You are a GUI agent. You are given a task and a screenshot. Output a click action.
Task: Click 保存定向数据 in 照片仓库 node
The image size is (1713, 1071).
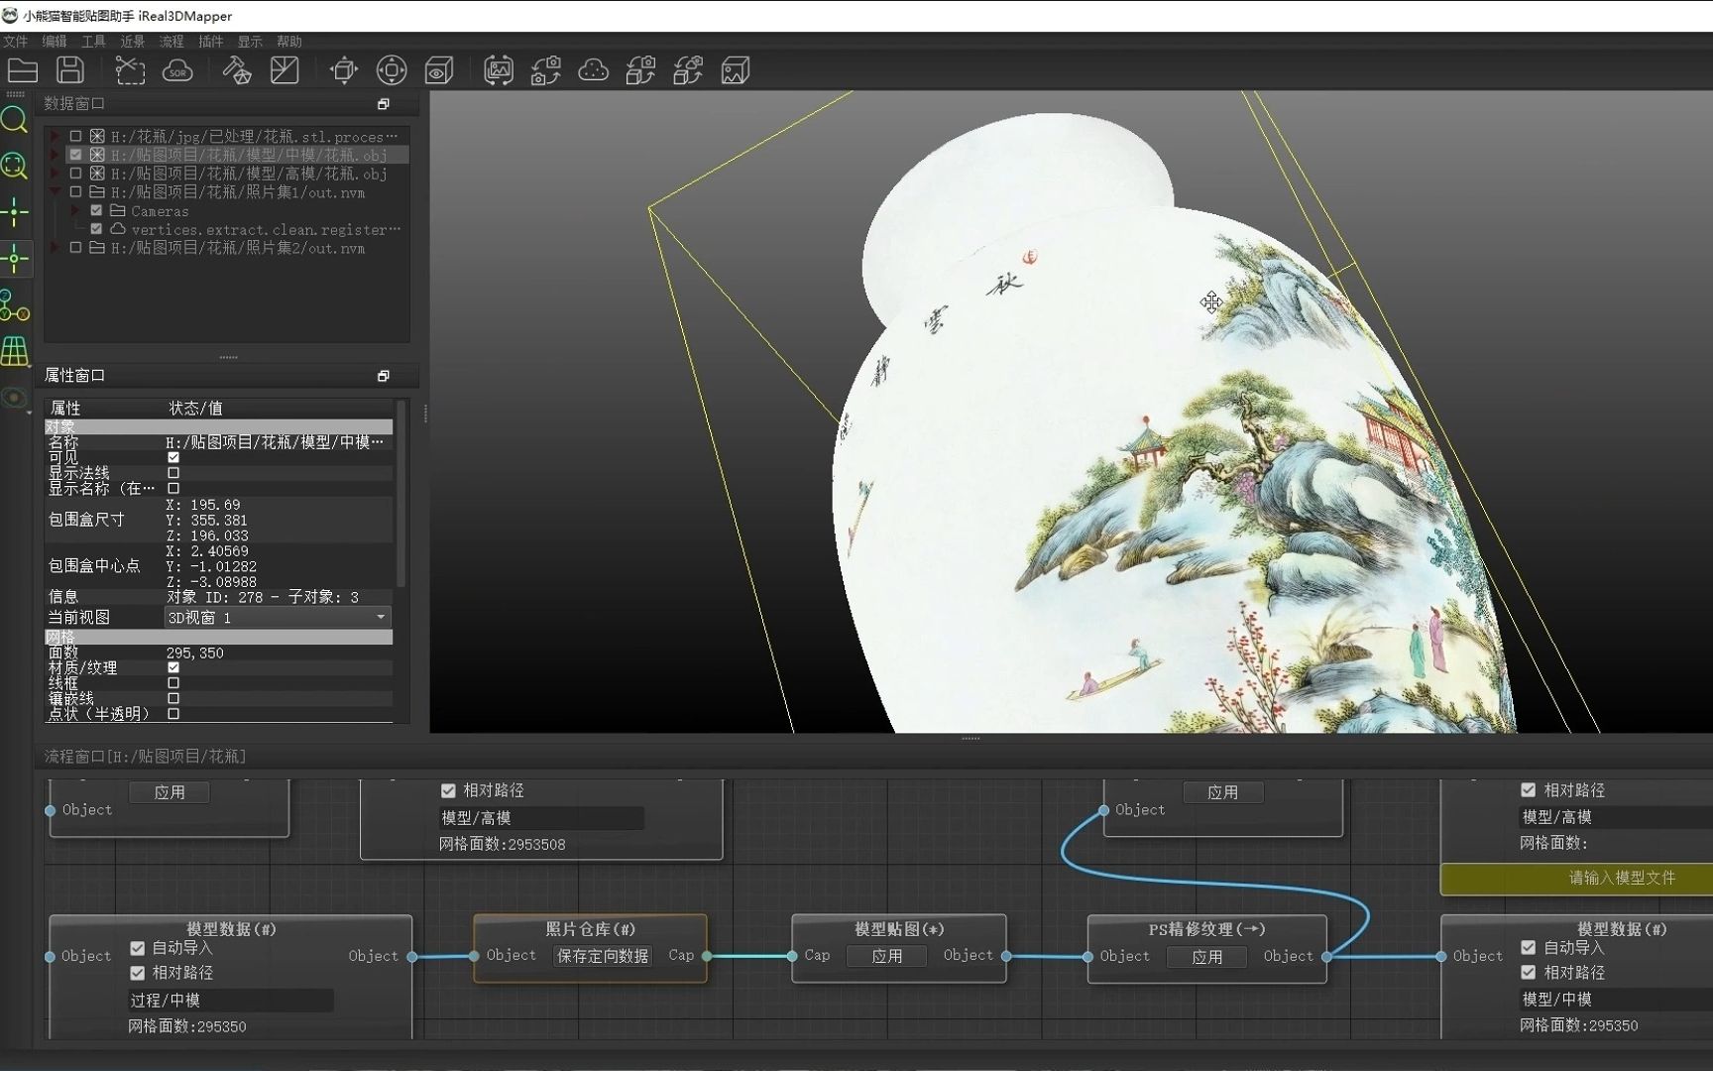pyautogui.click(x=603, y=956)
